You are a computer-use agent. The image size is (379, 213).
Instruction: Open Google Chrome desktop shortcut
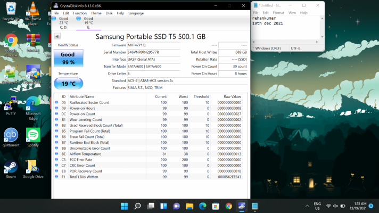[11, 45]
